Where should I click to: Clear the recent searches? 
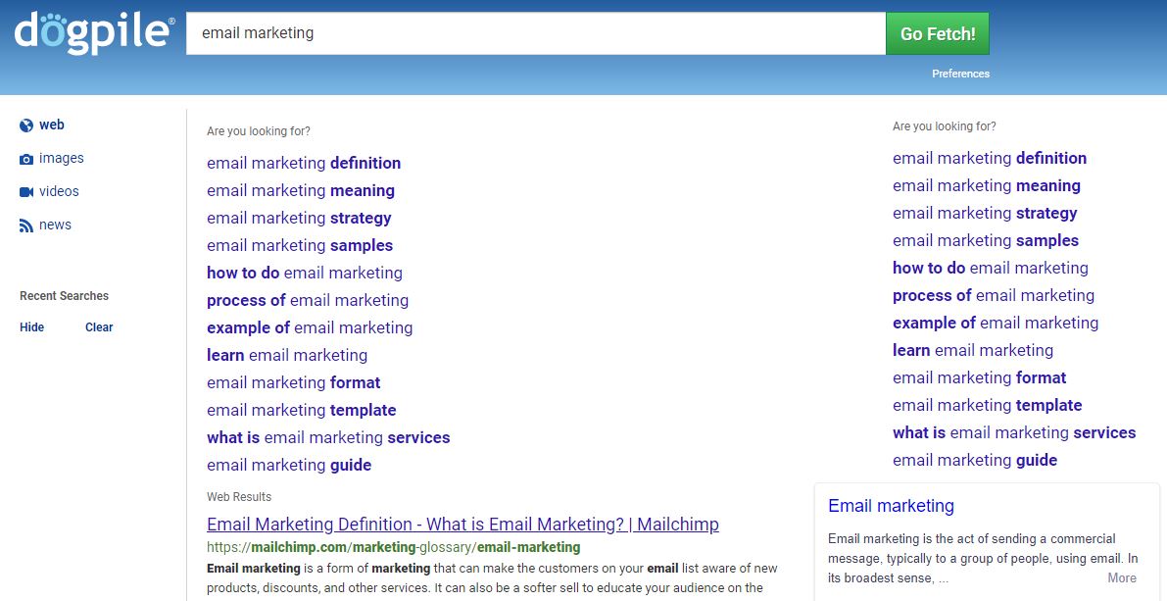99,326
